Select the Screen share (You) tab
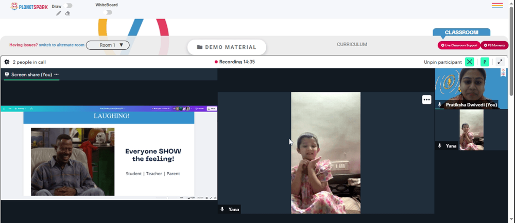The height and width of the screenshot is (223, 515). click(31, 75)
